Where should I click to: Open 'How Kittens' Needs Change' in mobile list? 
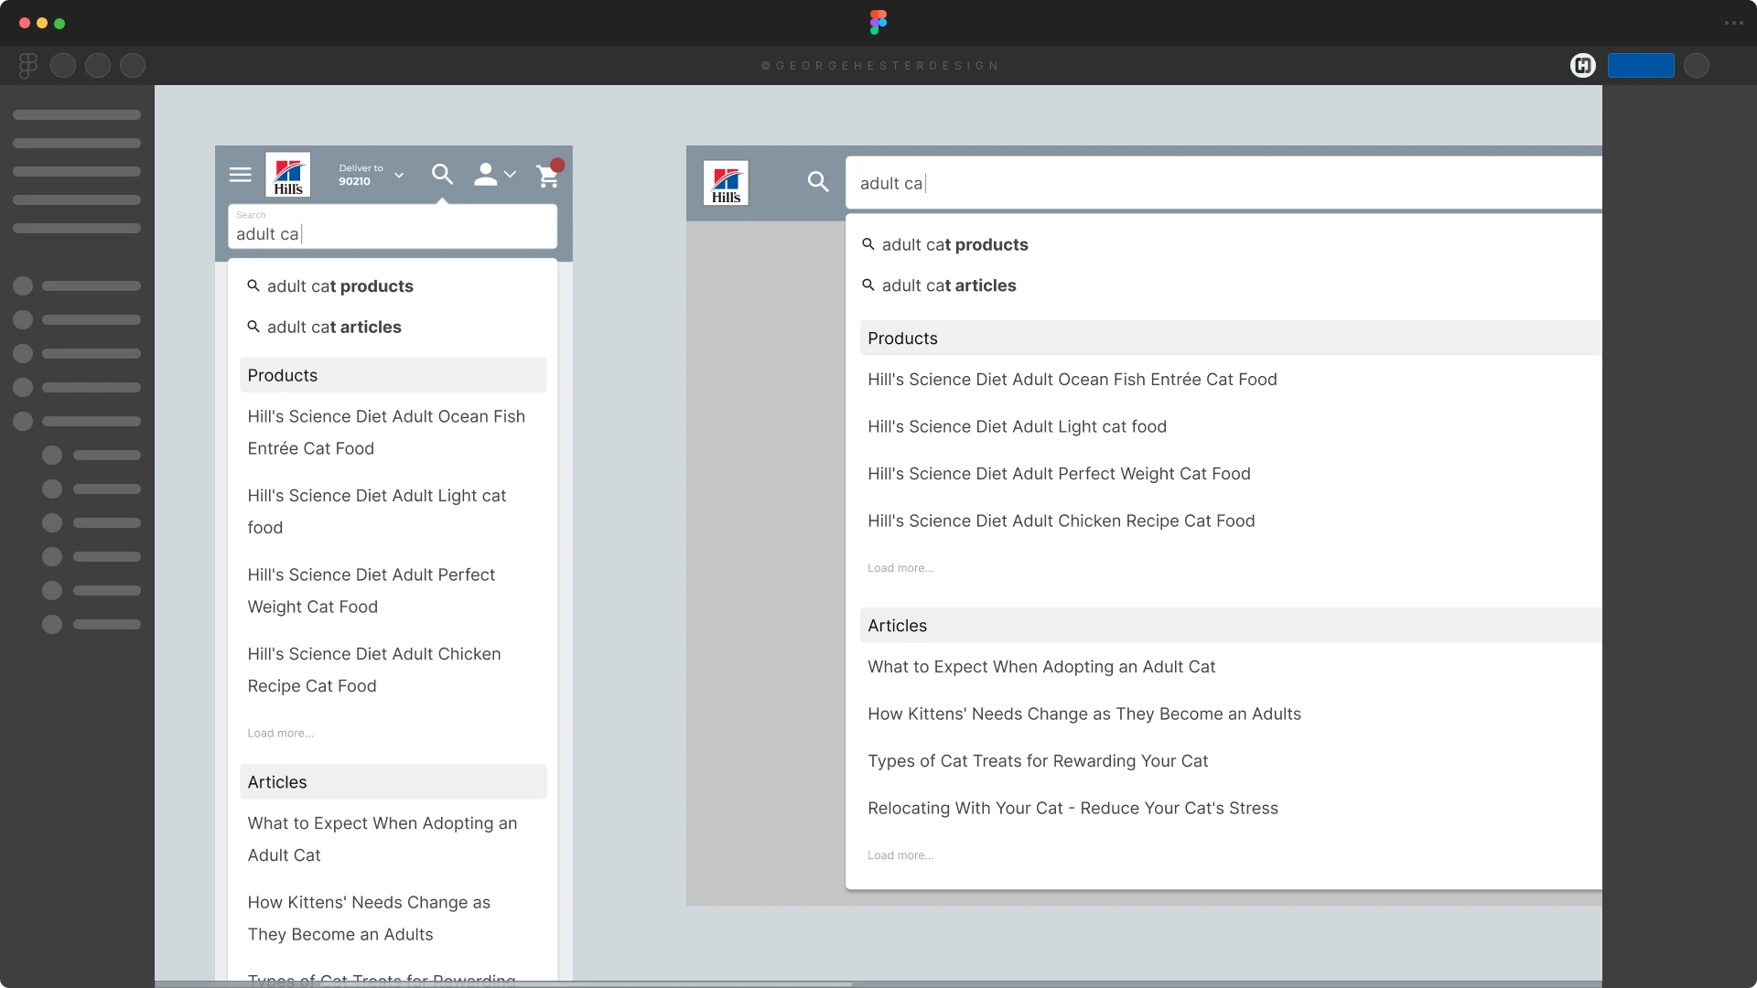pyautogui.click(x=369, y=918)
